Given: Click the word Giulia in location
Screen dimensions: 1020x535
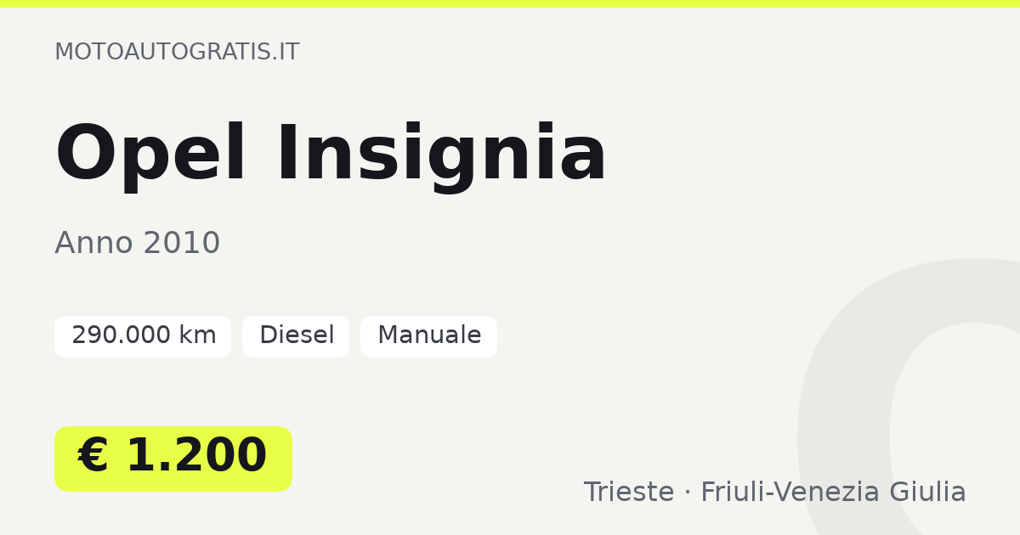Looking at the screenshot, I should pyautogui.click(x=927, y=493).
